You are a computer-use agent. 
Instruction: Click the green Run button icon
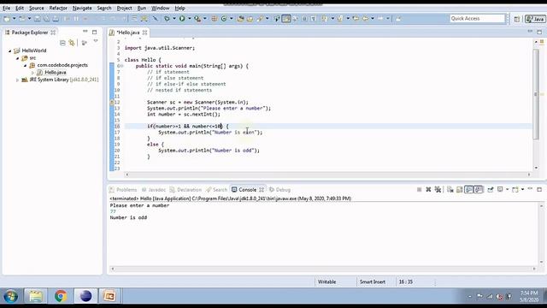[x=182, y=19]
